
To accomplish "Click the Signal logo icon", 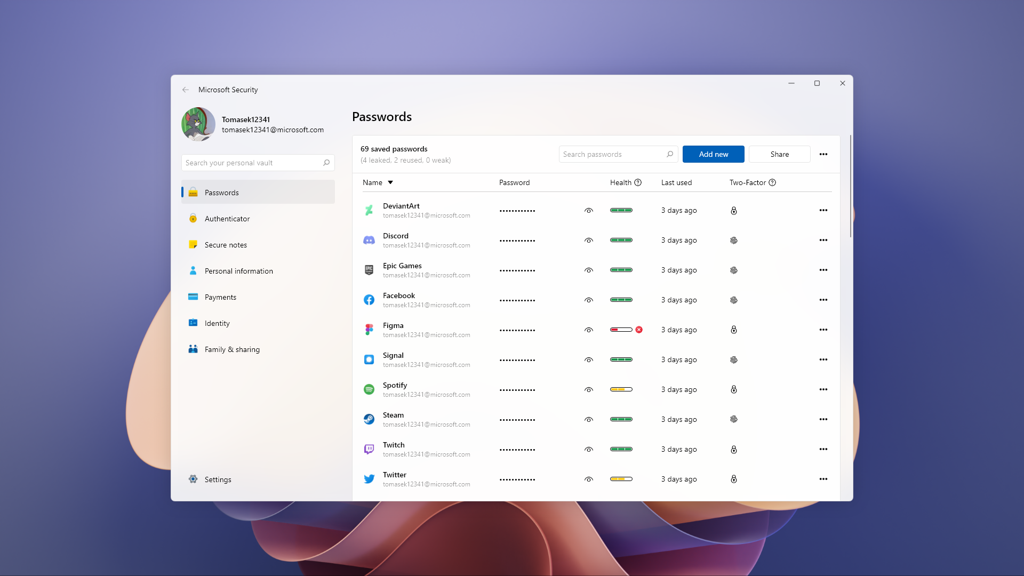I will 369,360.
